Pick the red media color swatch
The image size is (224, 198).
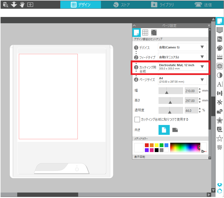pyautogui.click(x=147, y=145)
